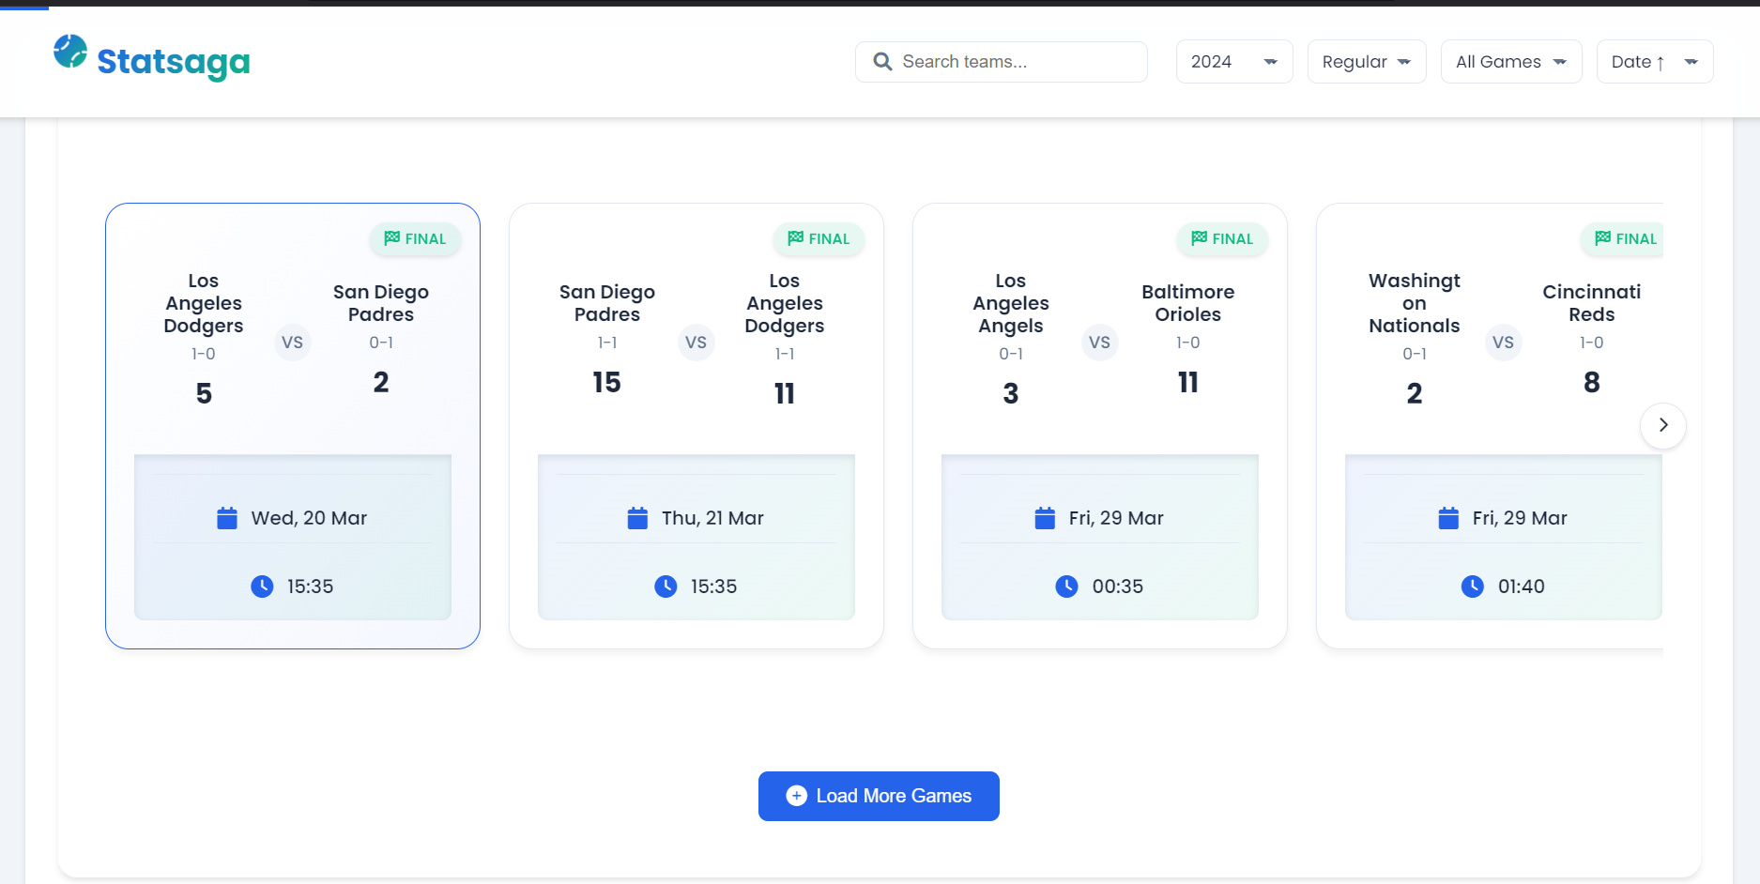Click the clock icon beside 00:35
1760x884 pixels.
point(1066,587)
